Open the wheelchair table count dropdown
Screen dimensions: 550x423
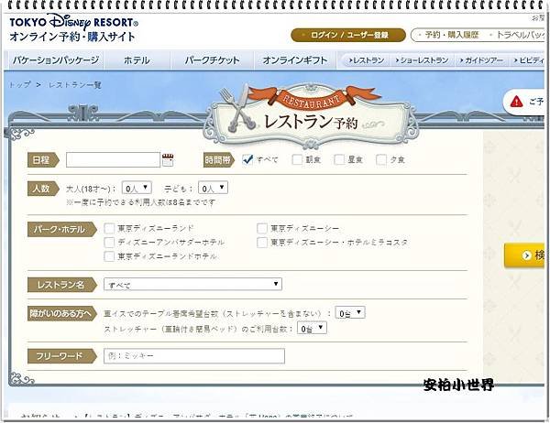point(350,312)
